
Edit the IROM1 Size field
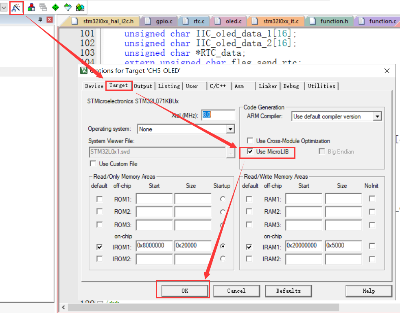193,246
